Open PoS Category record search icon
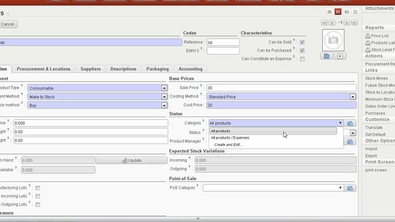The width and height of the screenshot is (395, 222). [350, 188]
